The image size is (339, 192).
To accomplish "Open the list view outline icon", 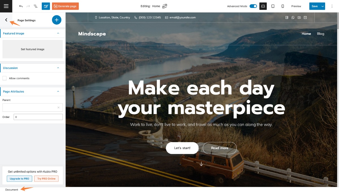I will click(36, 6).
